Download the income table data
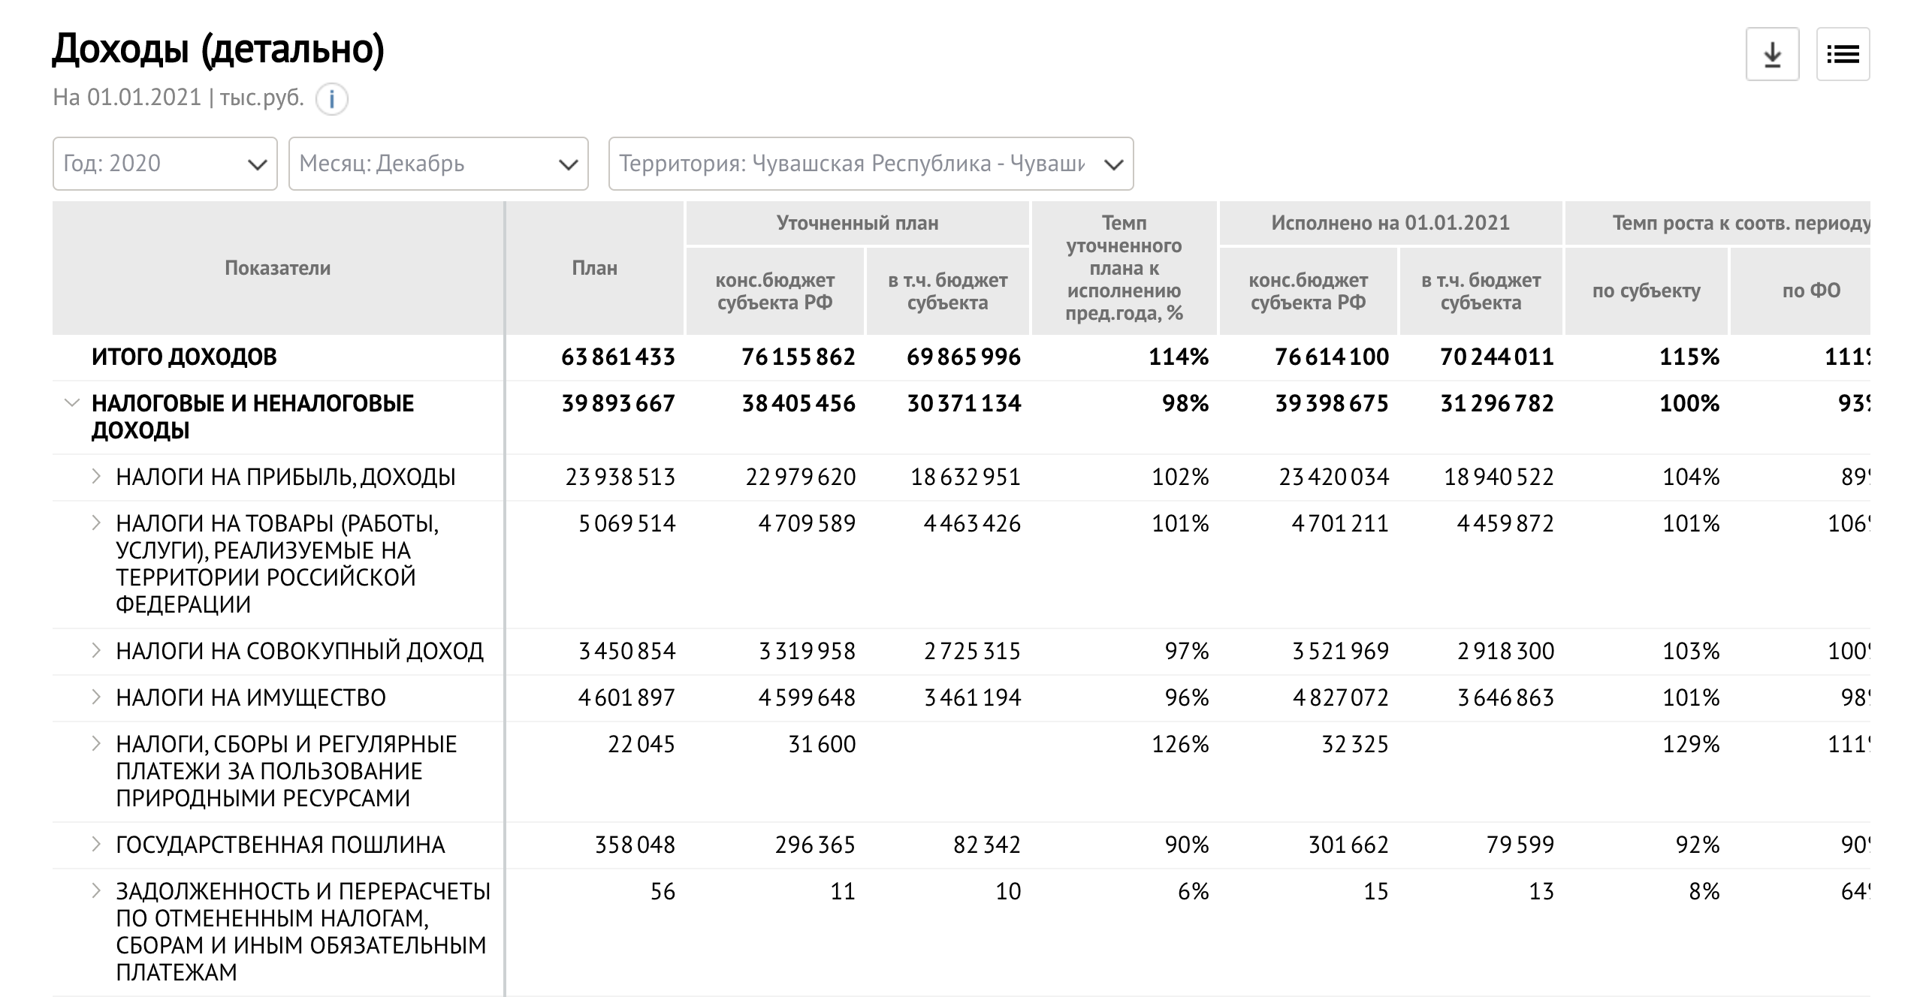Image resolution: width=1923 pixels, height=997 pixels. pos(1772,54)
